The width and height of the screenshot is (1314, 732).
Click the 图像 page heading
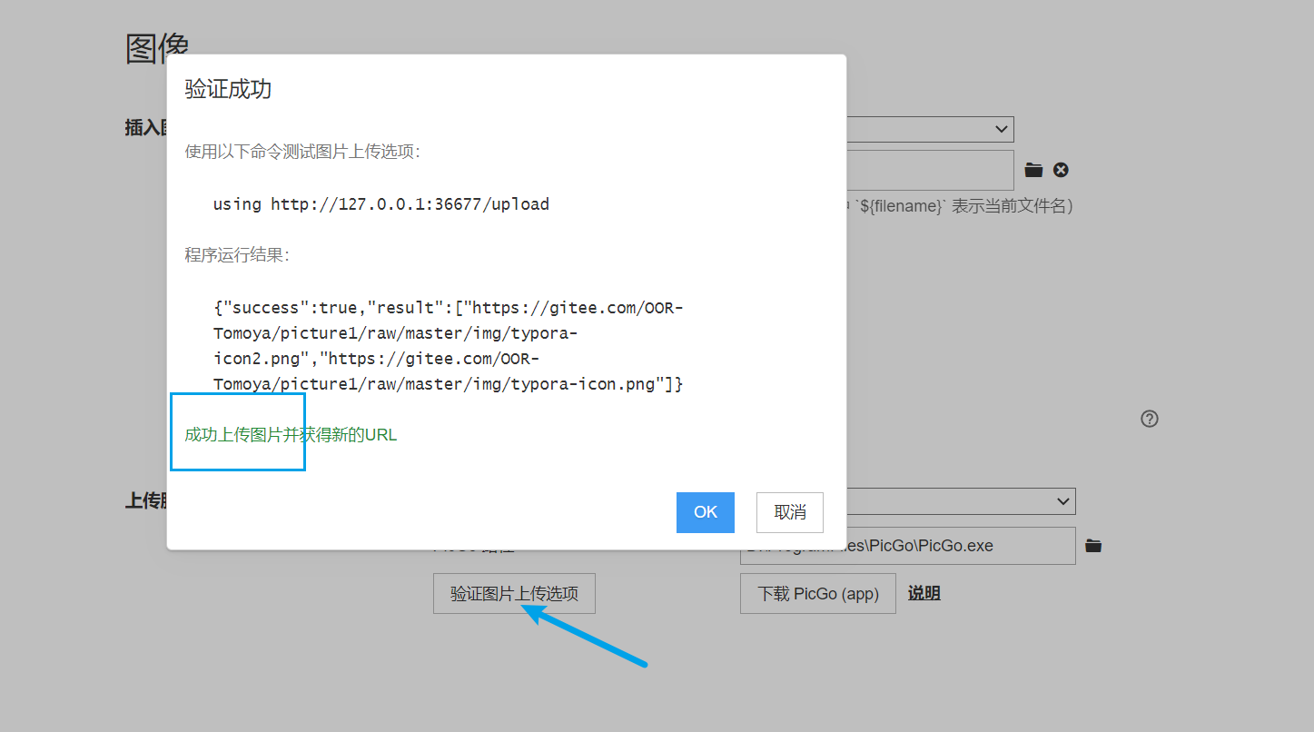pyautogui.click(x=157, y=48)
